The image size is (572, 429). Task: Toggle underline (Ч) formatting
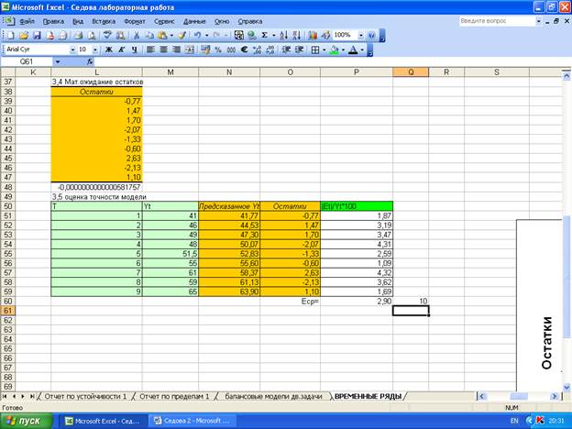[134, 49]
